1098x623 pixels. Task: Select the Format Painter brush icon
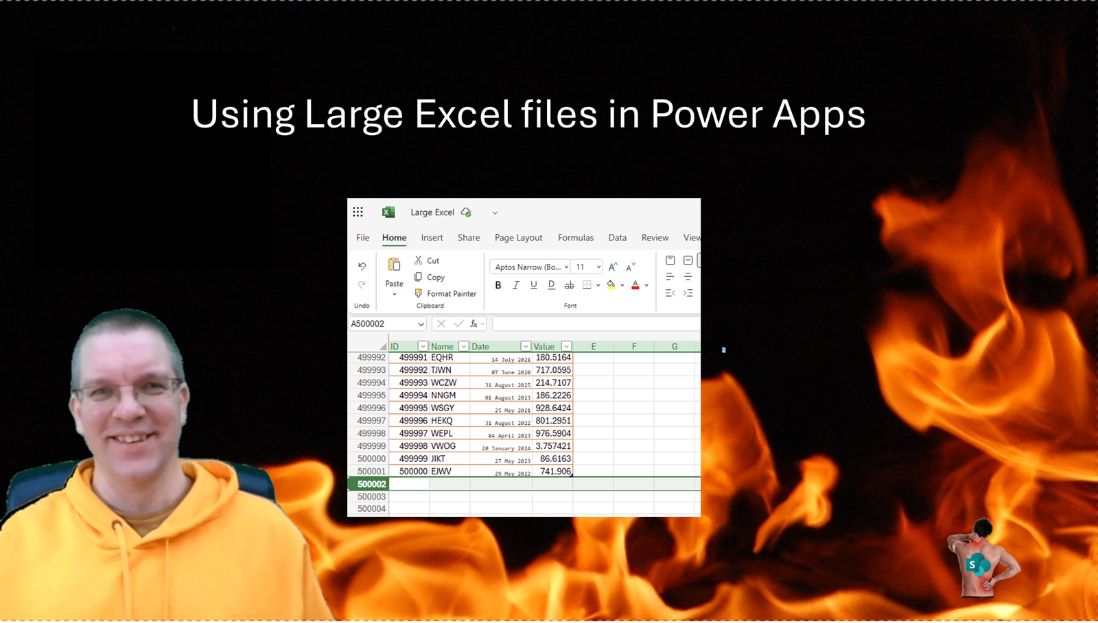tap(418, 293)
